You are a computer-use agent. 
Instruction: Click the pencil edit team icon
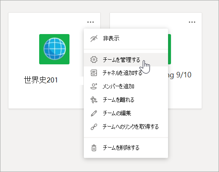[94, 113]
